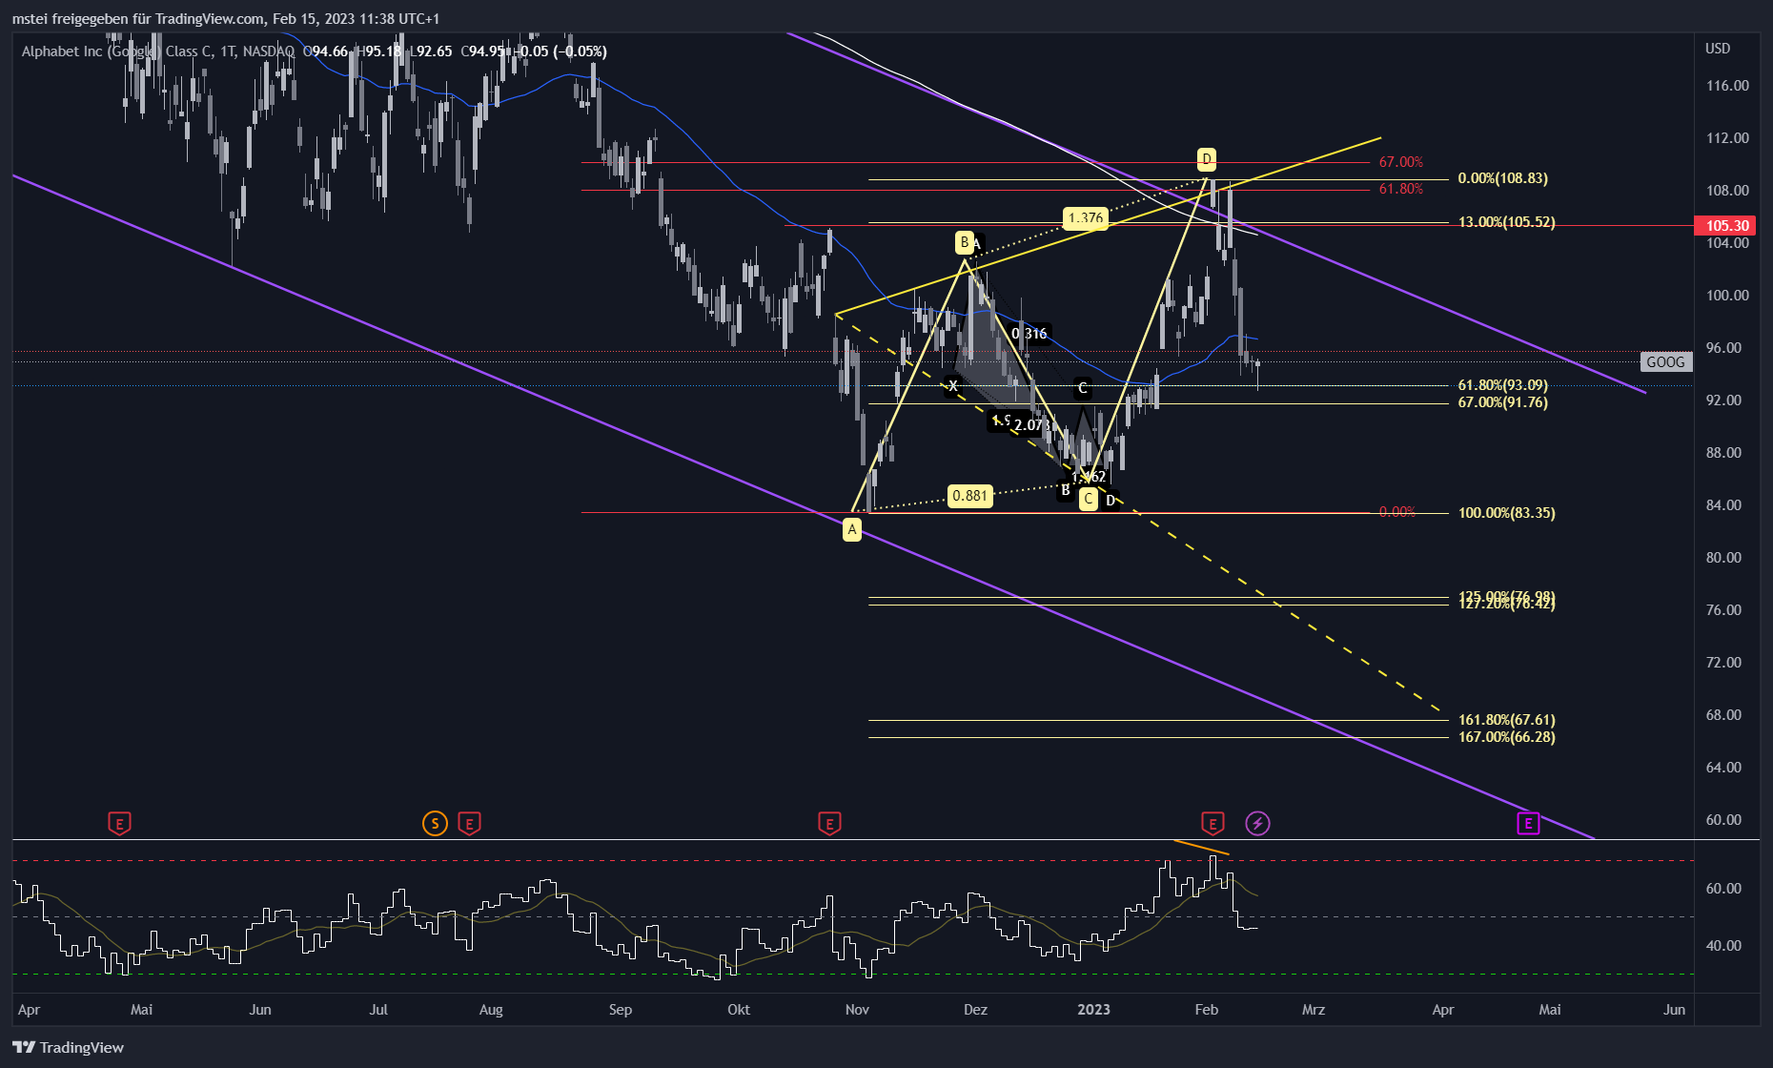The width and height of the screenshot is (1773, 1068).
Task: Click the Sep time axis label
Action: pos(621,1010)
